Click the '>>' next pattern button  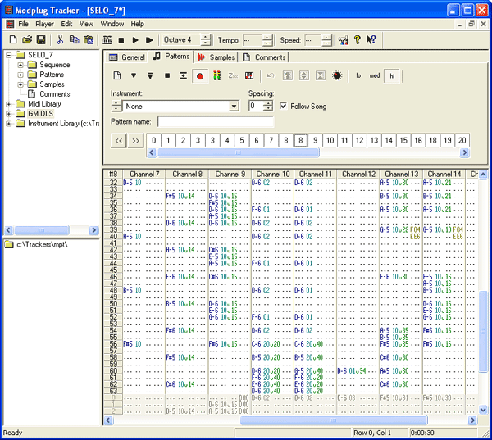click(136, 141)
